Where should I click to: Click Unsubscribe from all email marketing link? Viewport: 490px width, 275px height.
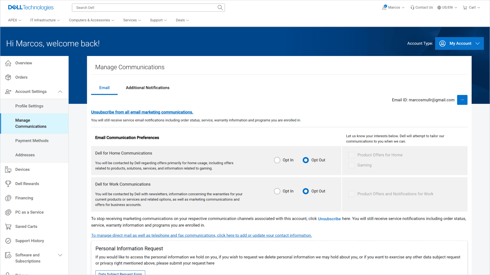point(142,112)
